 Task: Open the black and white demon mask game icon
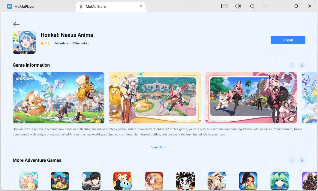tap(185, 181)
